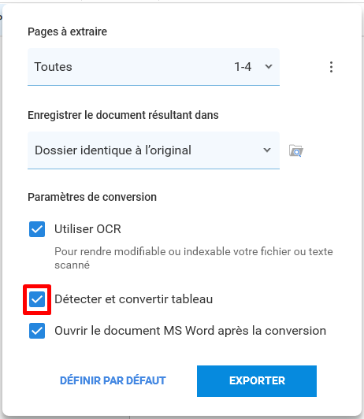This screenshot has width=364, height=419.
Task: Click the Paramètres de conversion heading
Action: (x=92, y=197)
